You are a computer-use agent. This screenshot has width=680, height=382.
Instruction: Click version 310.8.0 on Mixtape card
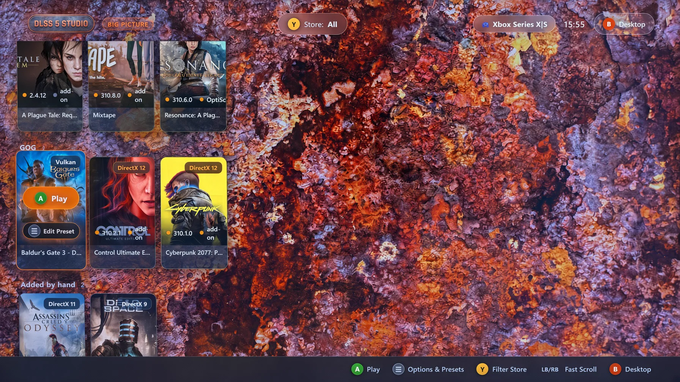click(110, 95)
